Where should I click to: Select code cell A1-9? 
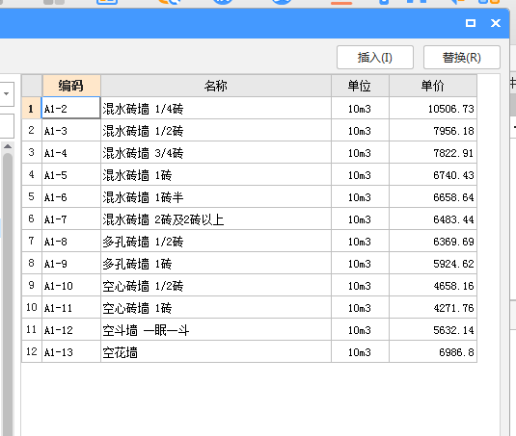[71, 263]
